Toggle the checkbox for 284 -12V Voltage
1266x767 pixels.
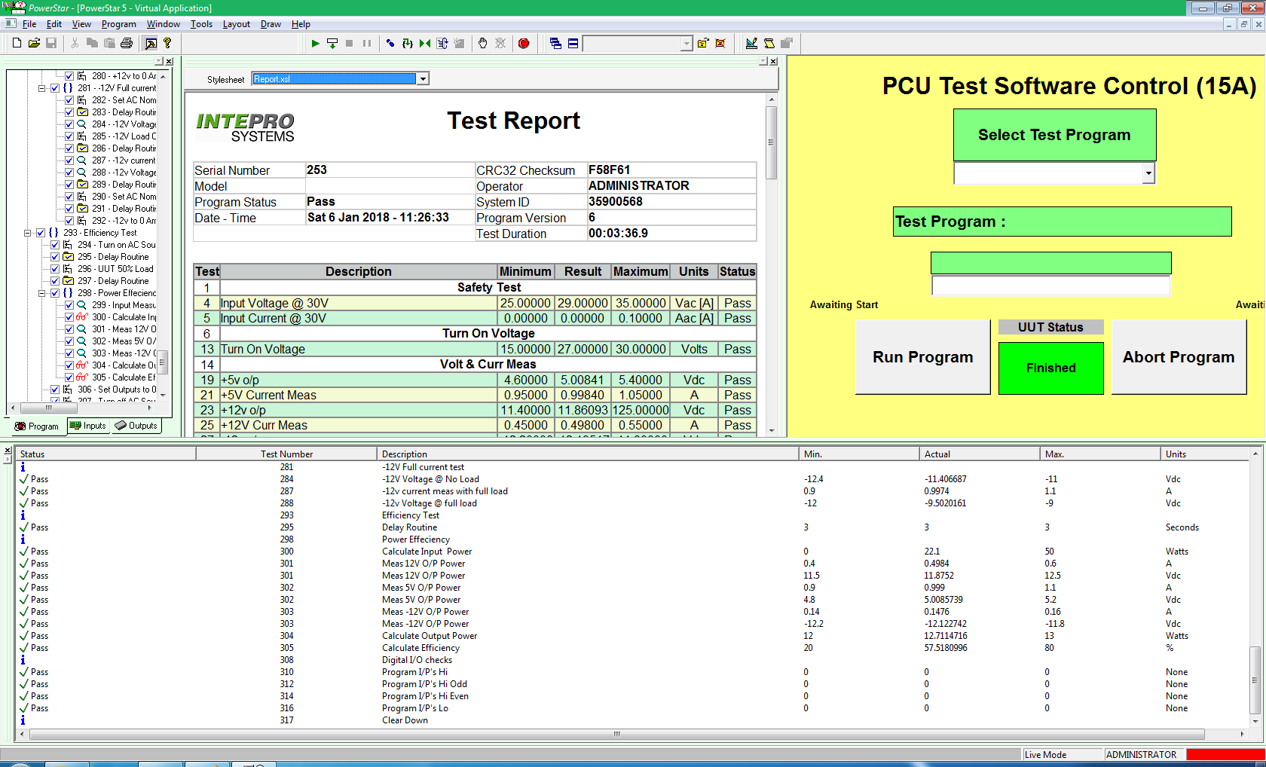click(x=69, y=124)
